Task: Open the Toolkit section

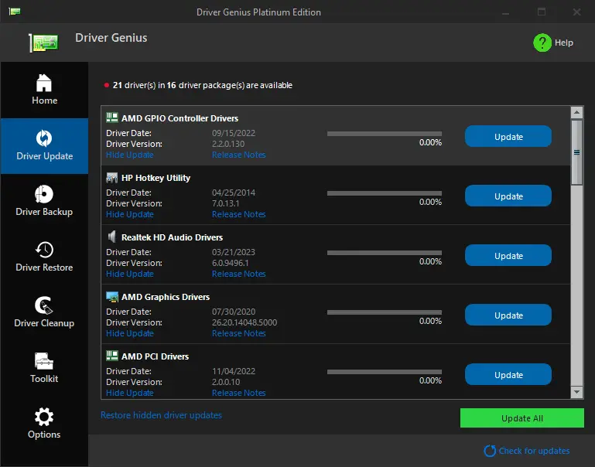Action: tap(44, 369)
